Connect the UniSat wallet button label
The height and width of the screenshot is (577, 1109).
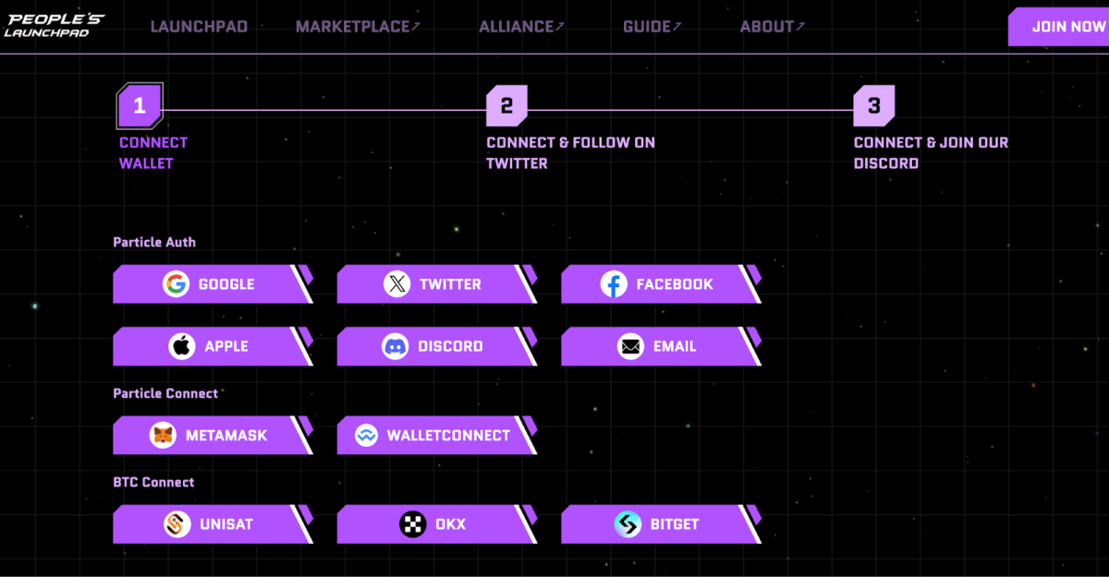point(226,524)
